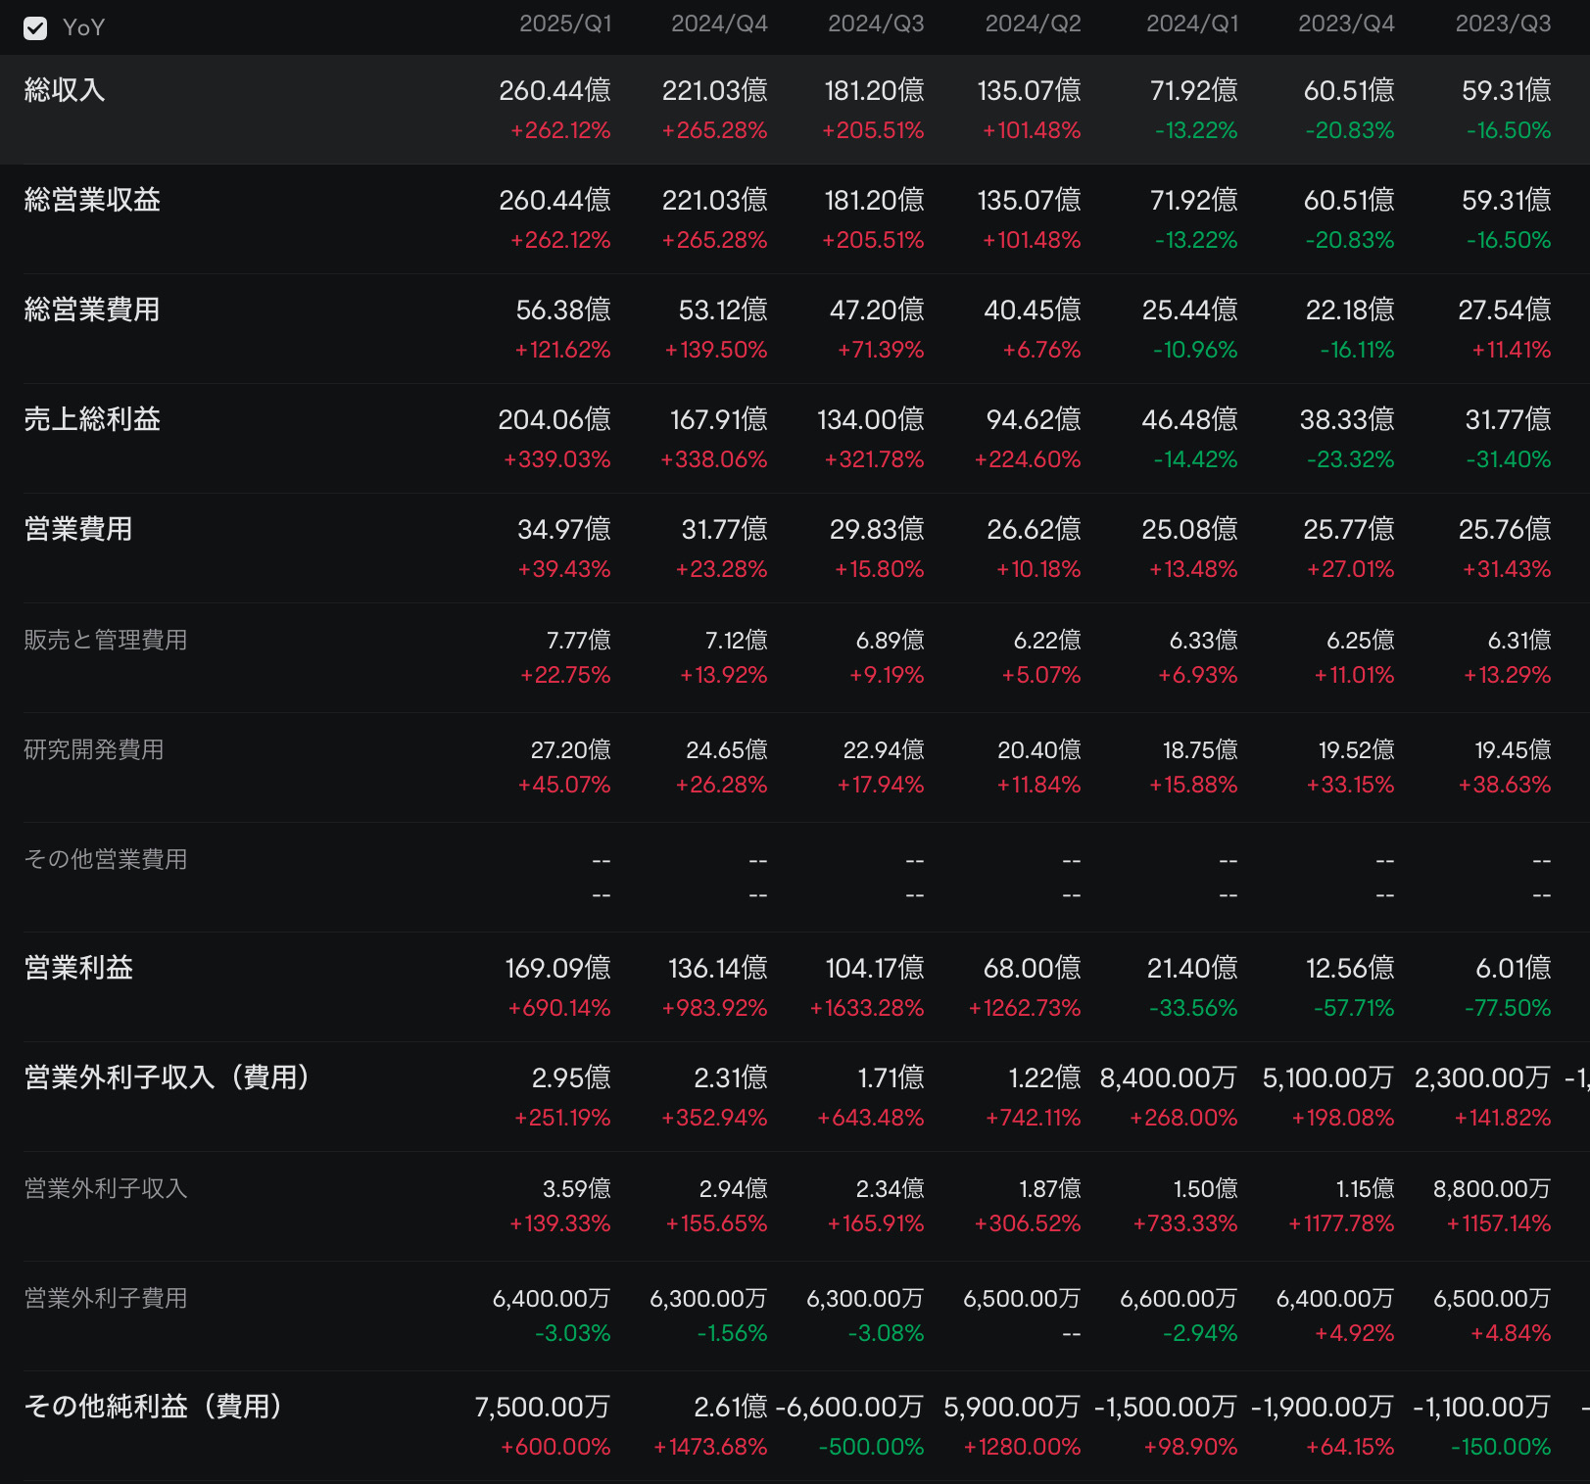Click 営業費用 value 34.97億
This screenshot has width=1590, height=1484.
564,530
